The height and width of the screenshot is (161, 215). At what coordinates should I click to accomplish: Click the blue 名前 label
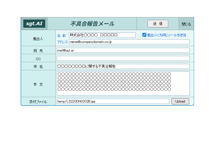point(62,36)
